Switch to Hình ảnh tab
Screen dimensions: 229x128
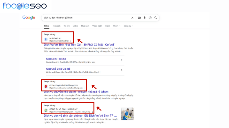point(56,26)
